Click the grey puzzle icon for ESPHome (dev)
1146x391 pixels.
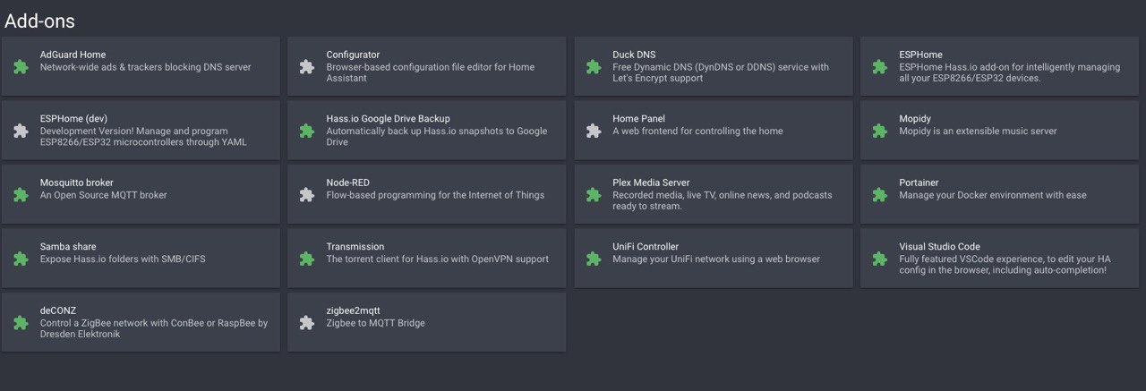21,131
